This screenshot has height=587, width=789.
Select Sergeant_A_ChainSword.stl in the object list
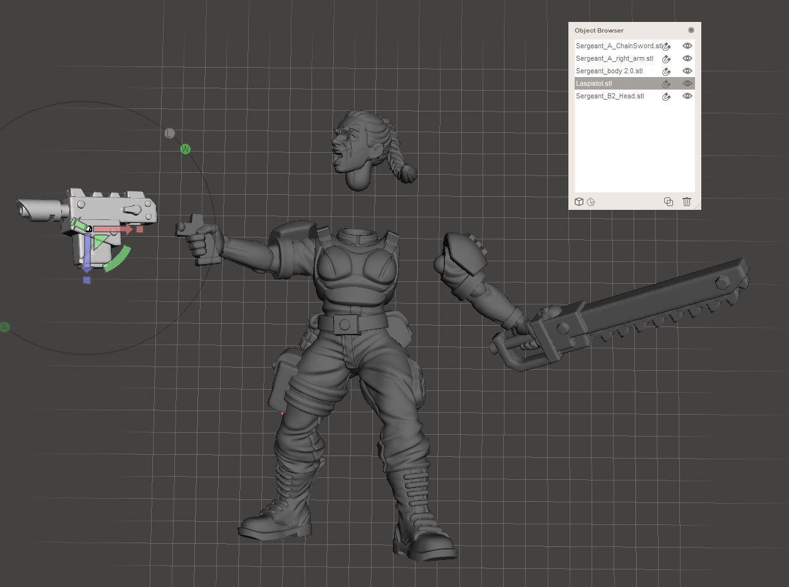coord(617,46)
